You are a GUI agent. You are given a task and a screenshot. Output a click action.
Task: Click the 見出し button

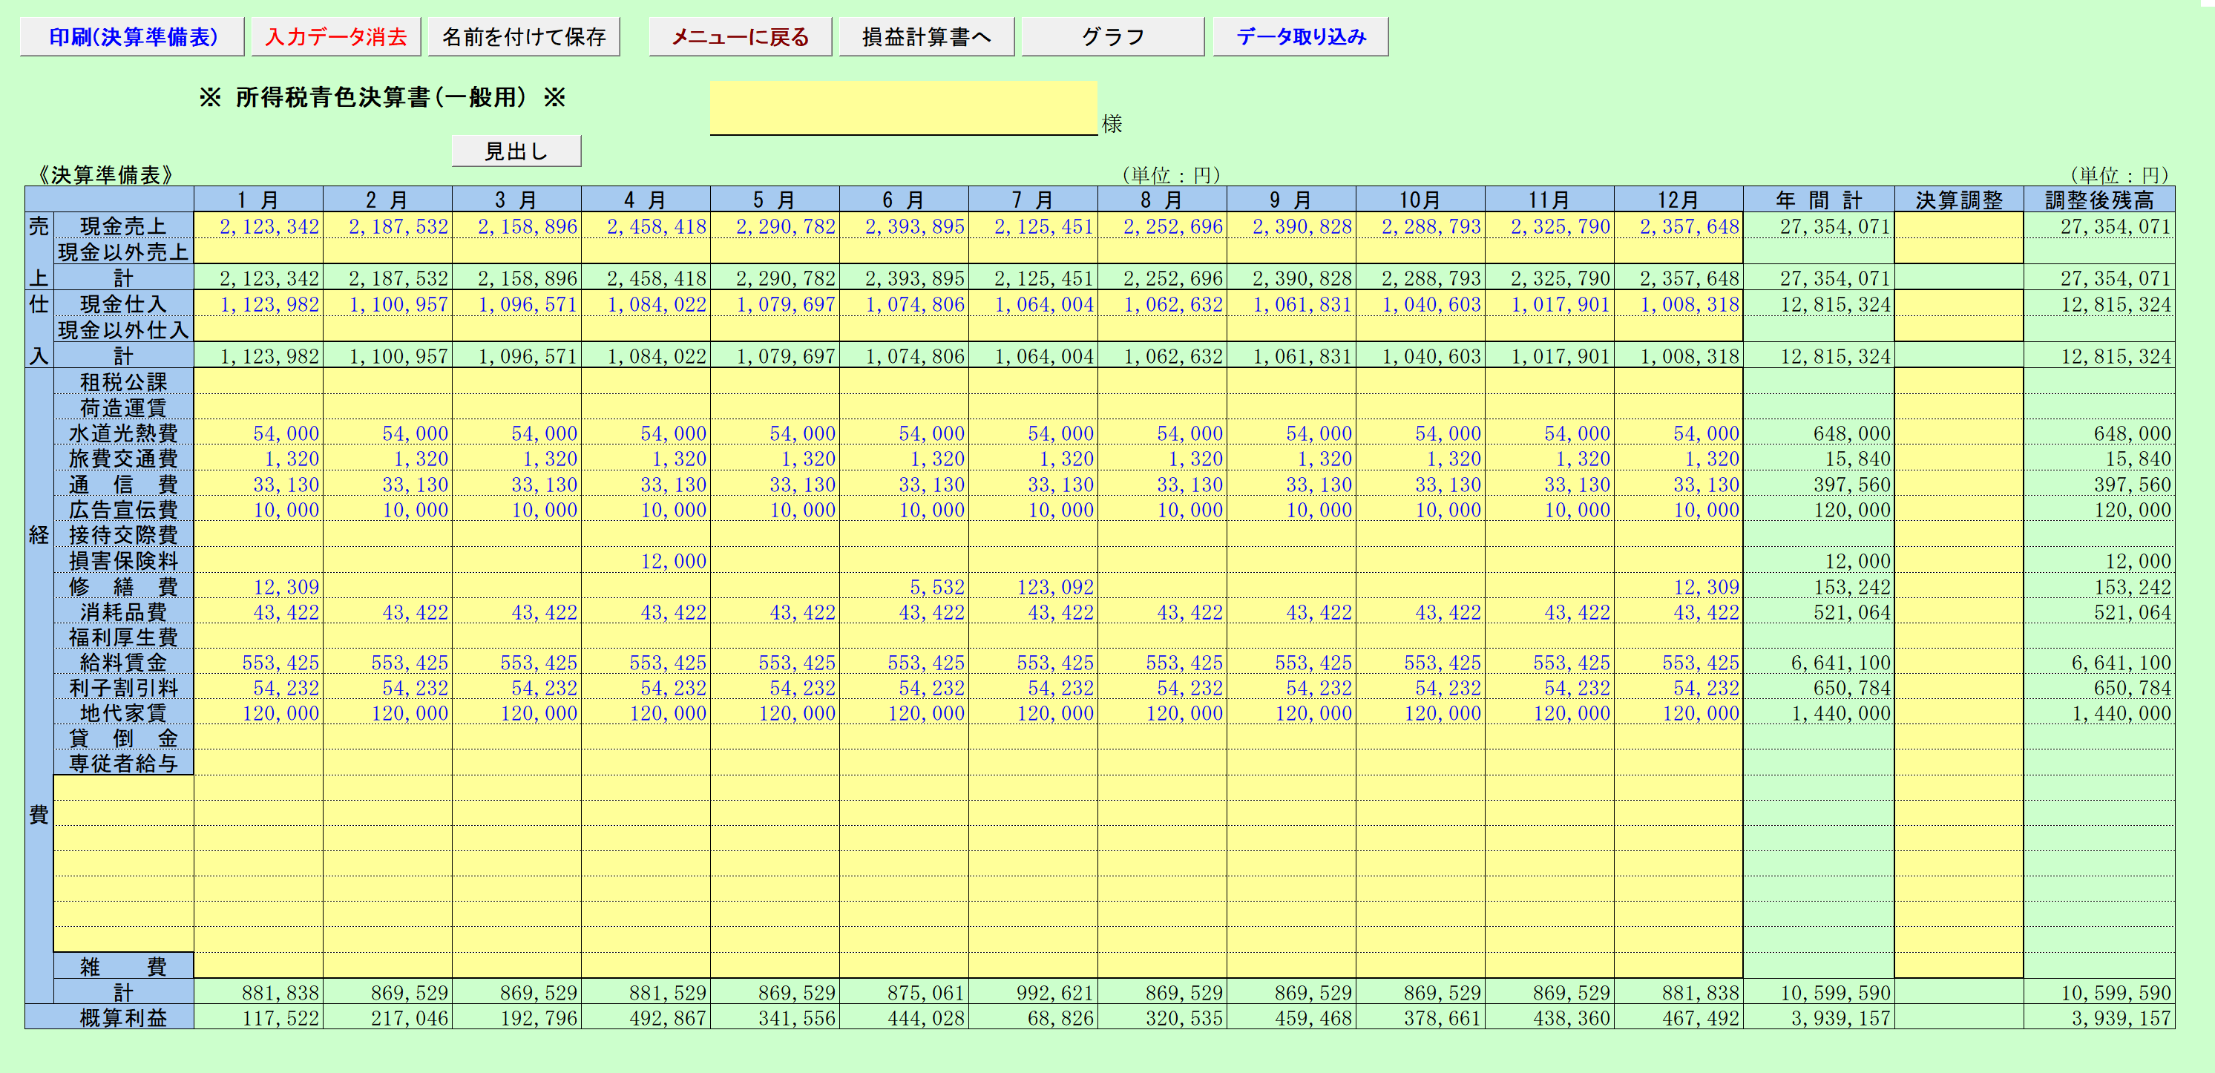pyautogui.click(x=516, y=151)
